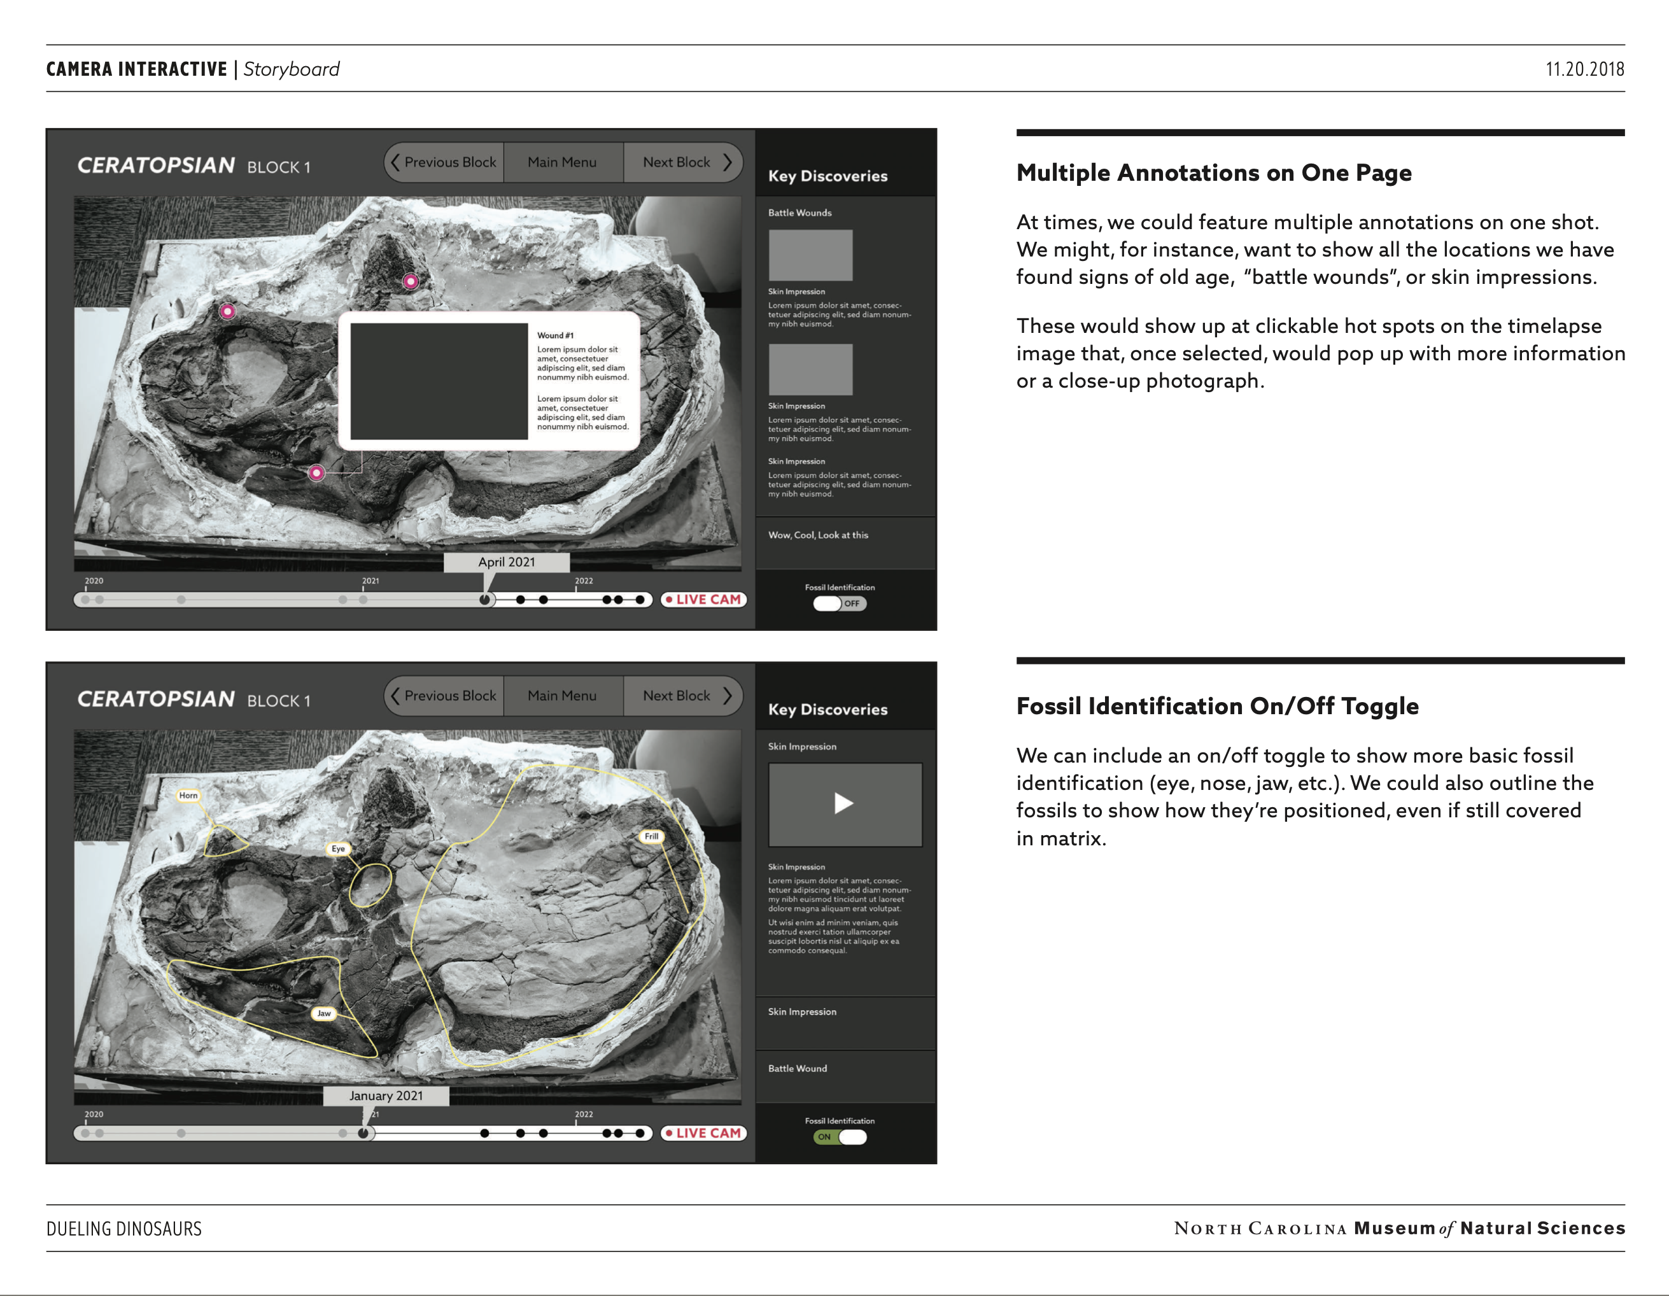Open the second gray thumbnail in Key Discoveries
The image size is (1669, 1296).
[810, 369]
